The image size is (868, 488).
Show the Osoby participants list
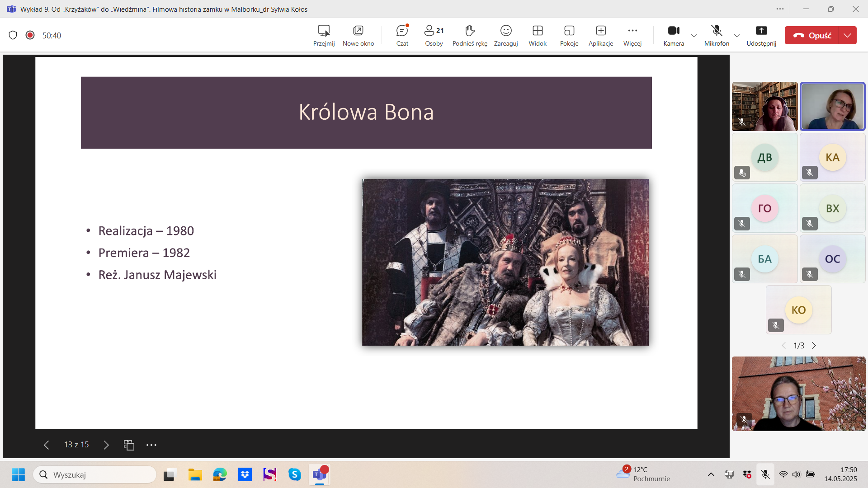tap(434, 35)
